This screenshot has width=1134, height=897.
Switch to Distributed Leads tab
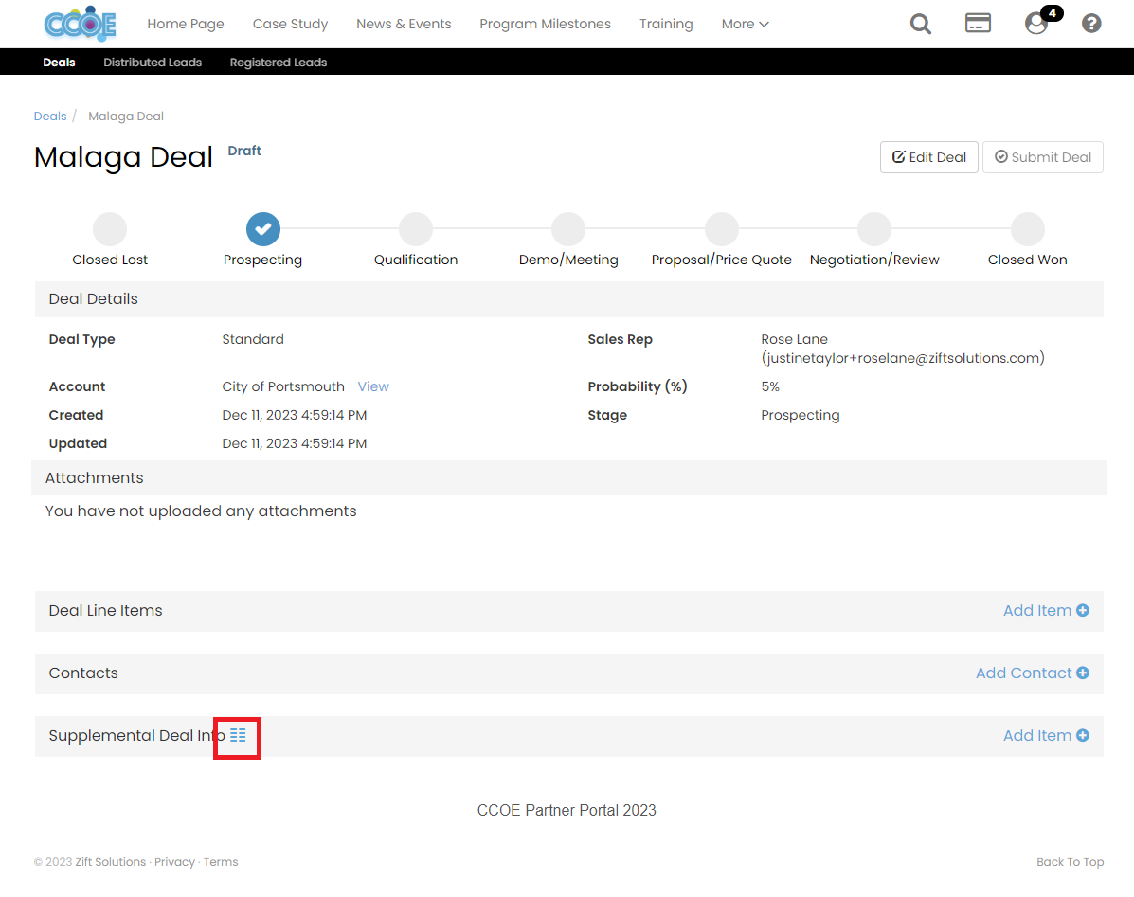153,63
